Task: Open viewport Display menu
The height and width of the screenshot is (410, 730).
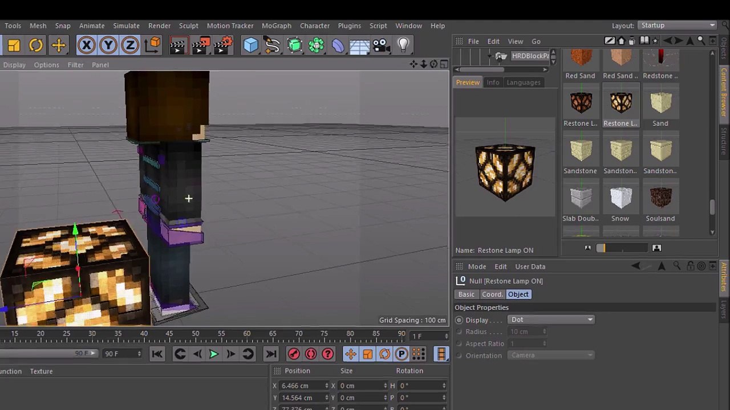Action: click(14, 65)
